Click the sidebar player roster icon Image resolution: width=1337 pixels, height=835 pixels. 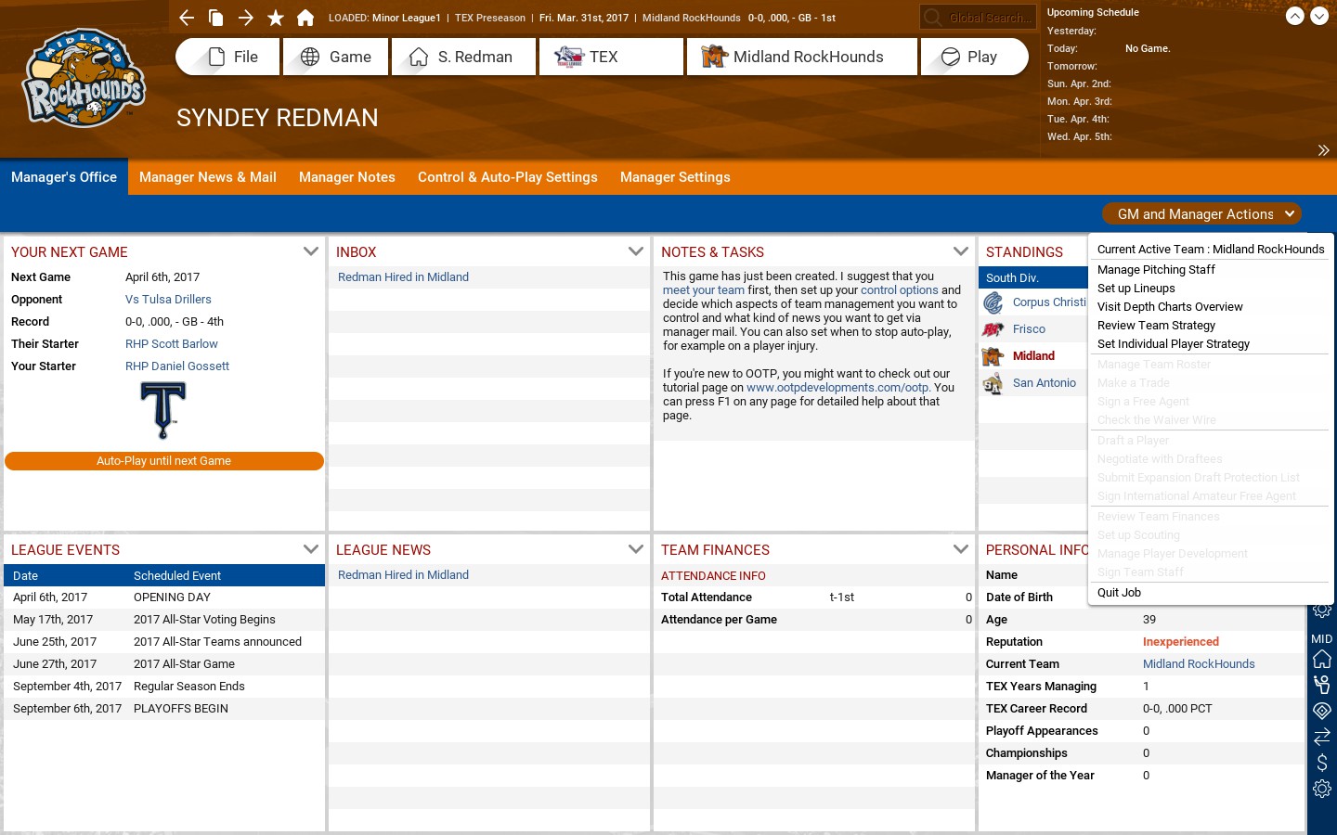(1322, 685)
